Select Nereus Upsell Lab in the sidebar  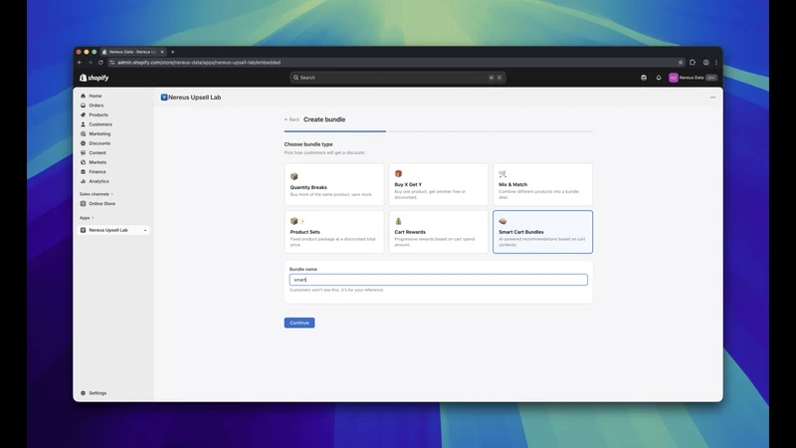[107, 230]
